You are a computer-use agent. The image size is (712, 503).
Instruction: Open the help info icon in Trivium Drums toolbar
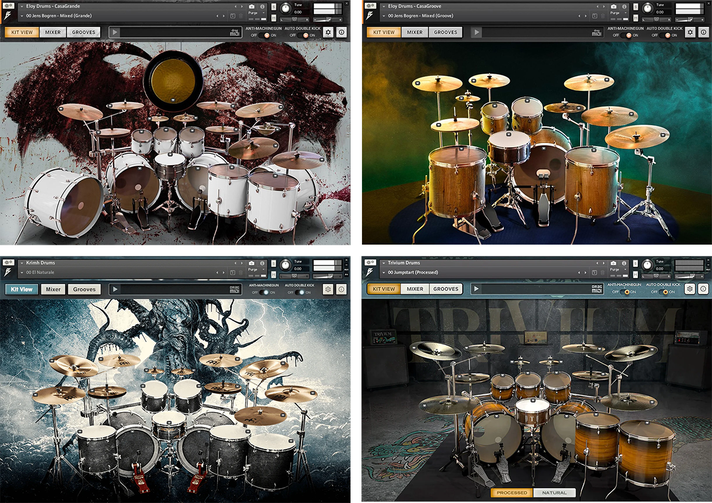[x=703, y=289]
